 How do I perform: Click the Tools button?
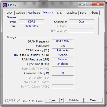click(x=52, y=100)
